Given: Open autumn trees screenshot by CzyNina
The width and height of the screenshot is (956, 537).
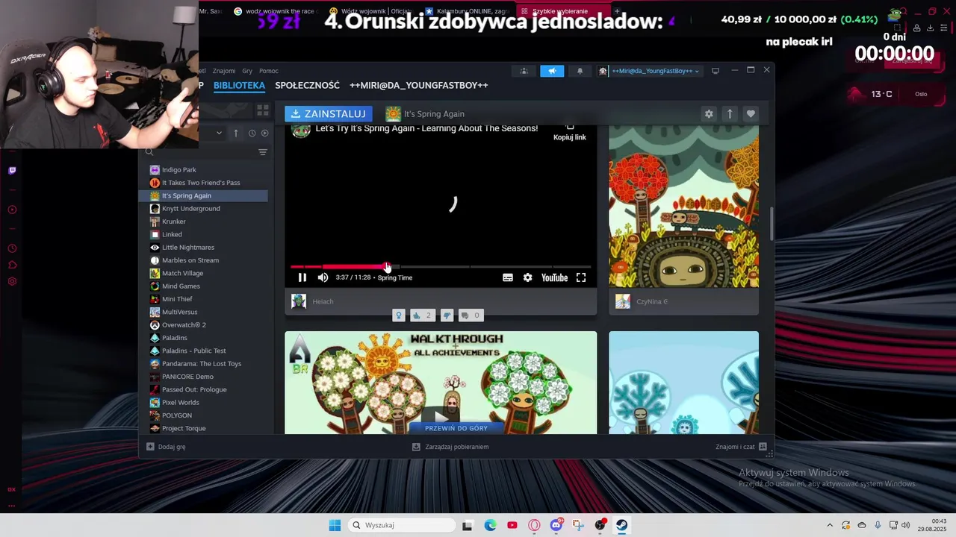Looking at the screenshot, I should coord(683,207).
